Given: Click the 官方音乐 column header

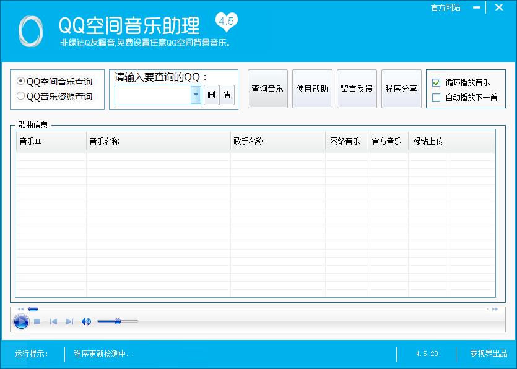Looking at the screenshot, I should pos(388,141).
